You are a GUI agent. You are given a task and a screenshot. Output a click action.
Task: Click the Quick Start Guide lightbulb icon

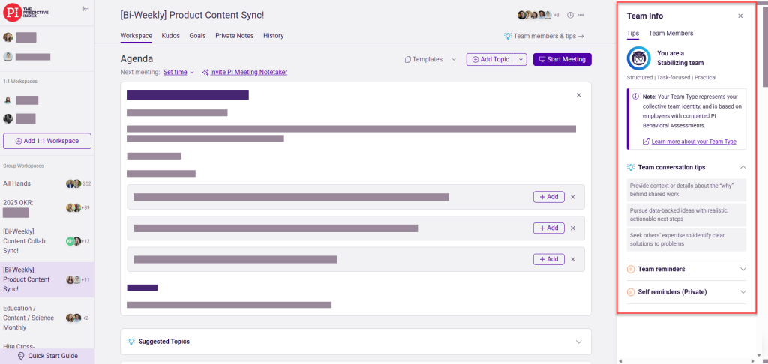(21, 356)
